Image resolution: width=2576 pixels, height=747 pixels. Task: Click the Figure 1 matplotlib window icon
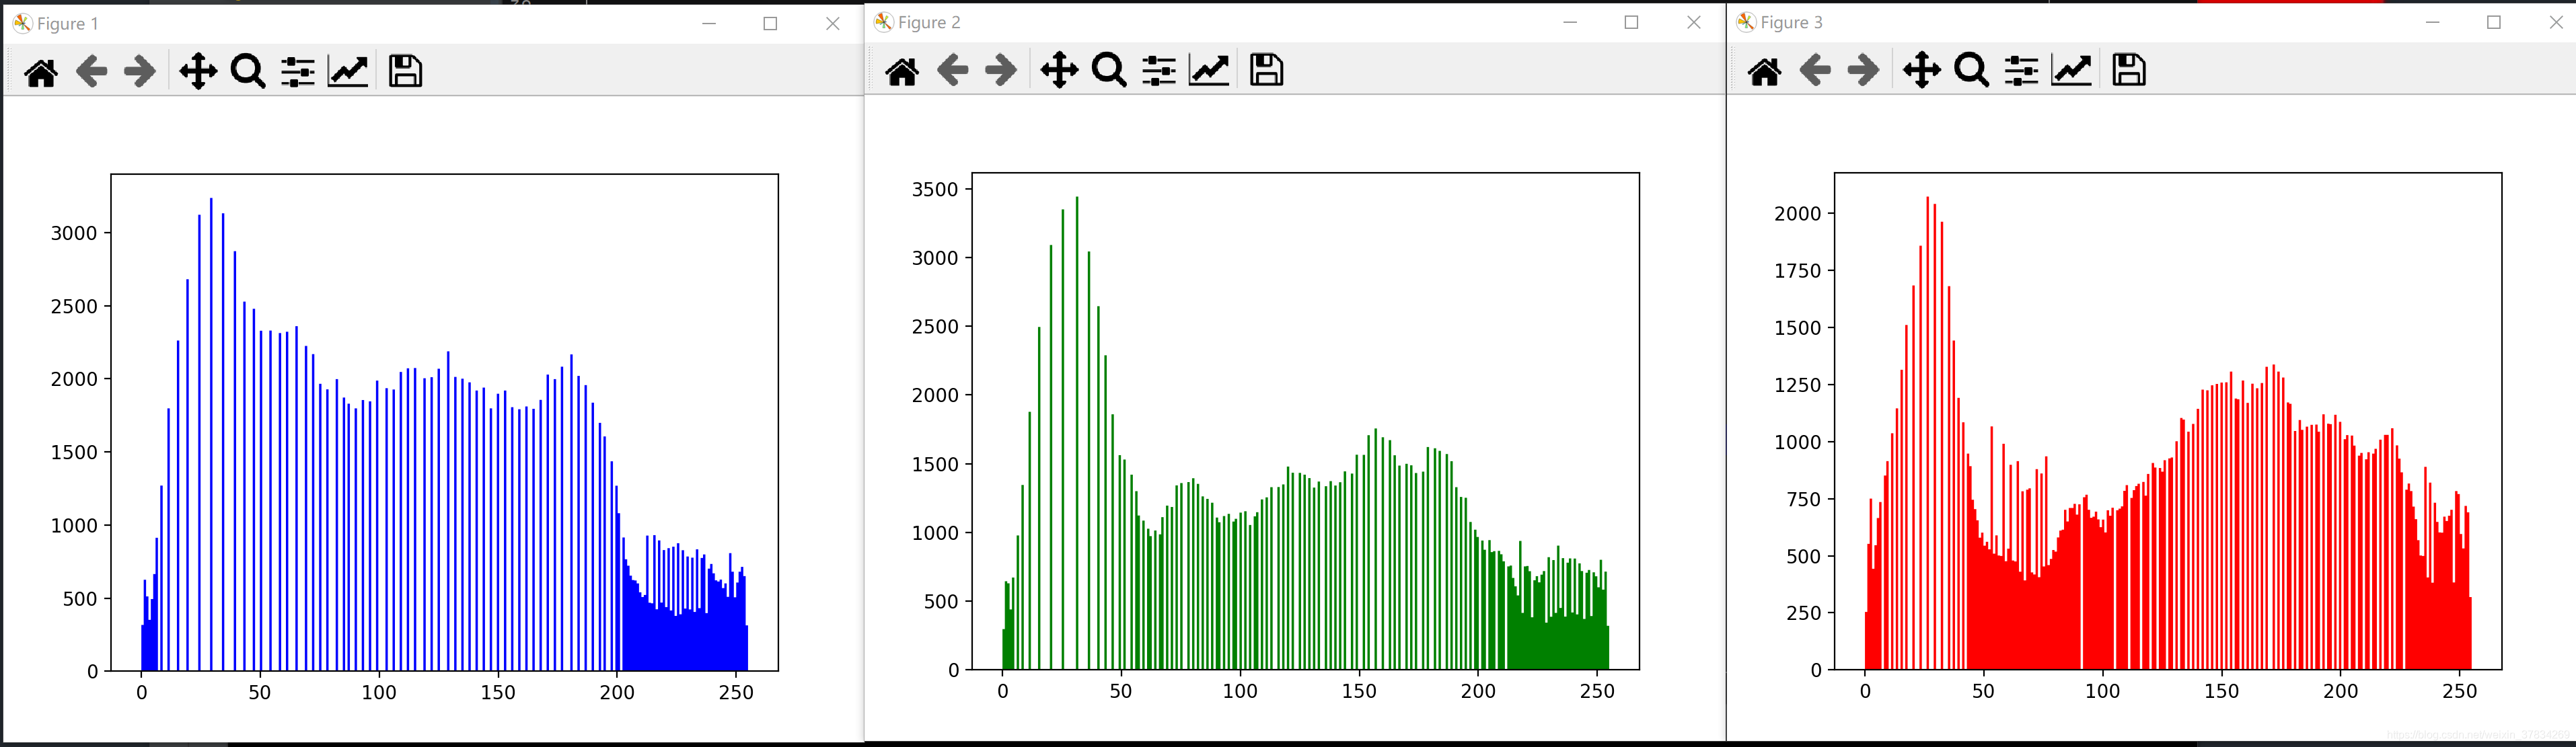point(22,23)
